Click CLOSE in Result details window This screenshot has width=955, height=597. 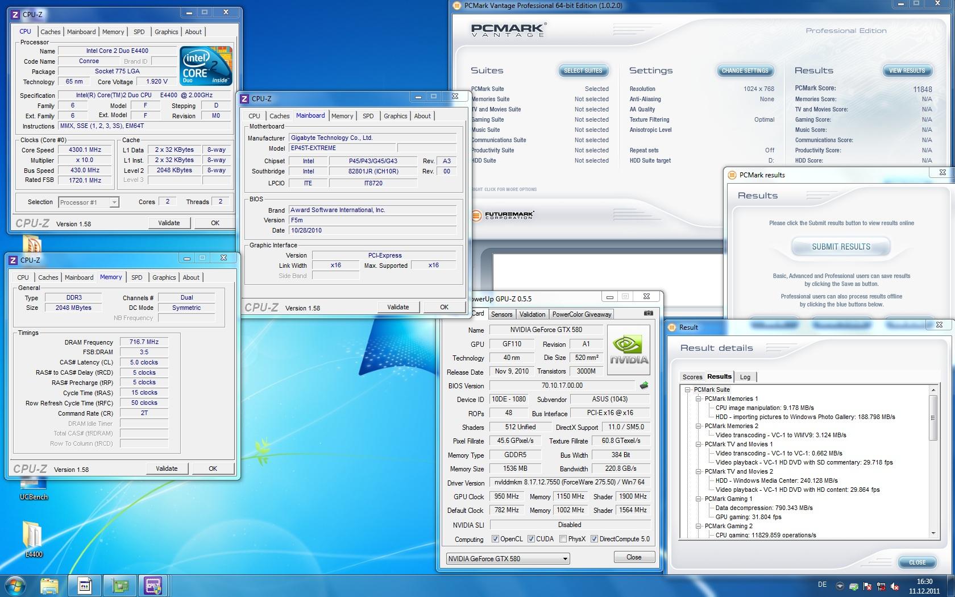tap(917, 562)
